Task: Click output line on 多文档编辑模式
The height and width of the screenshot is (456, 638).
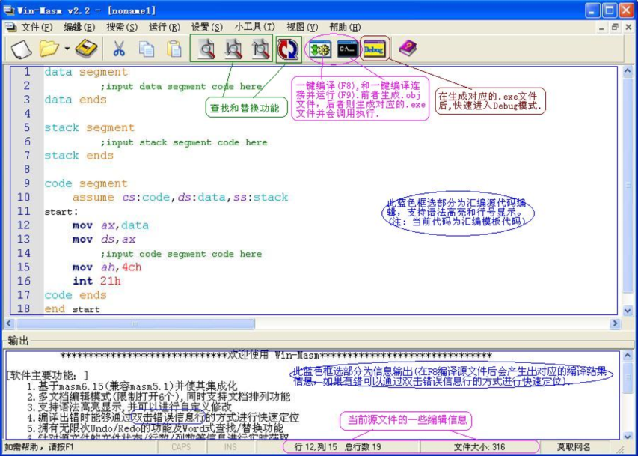Action: [x=159, y=397]
